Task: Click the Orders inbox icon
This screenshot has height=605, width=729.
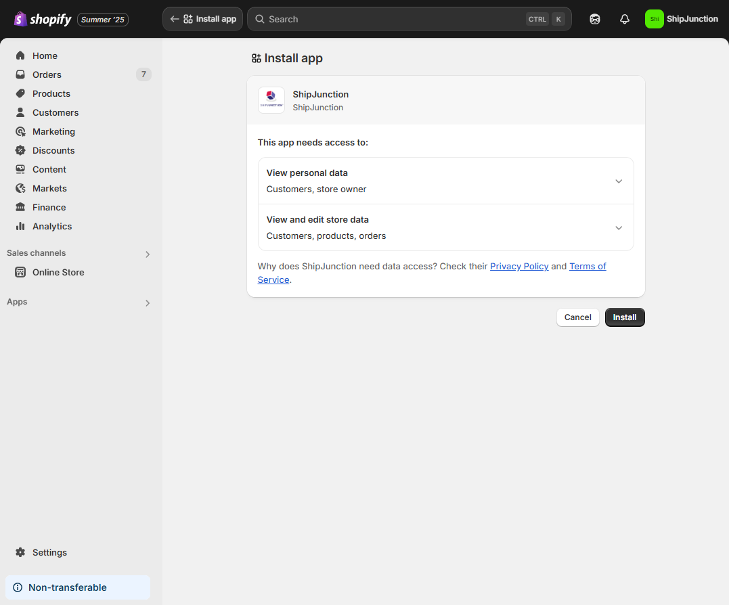Action: point(20,75)
